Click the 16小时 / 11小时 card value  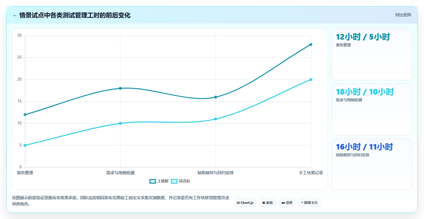[x=364, y=147]
